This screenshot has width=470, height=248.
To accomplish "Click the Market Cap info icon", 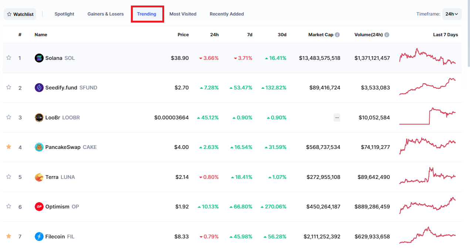I will 337,35.
